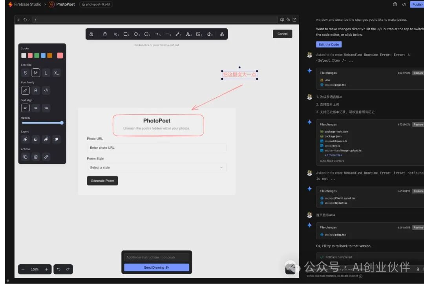Bring the layer to front

click(56, 139)
